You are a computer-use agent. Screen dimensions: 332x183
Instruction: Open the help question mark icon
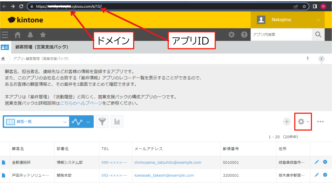(x=244, y=35)
